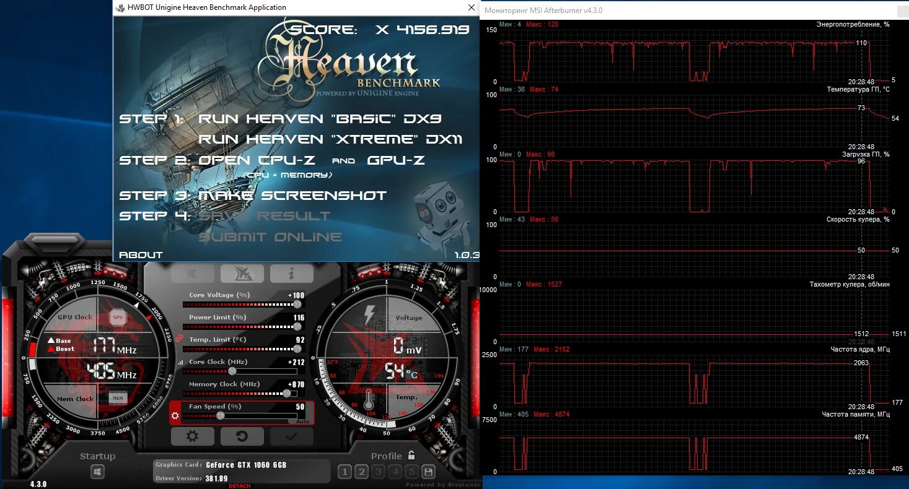Save current settings with the floppy disk icon

coord(428,471)
